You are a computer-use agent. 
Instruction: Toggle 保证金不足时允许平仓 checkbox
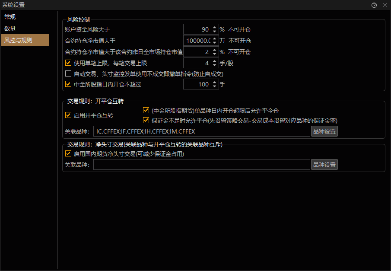(x=146, y=121)
